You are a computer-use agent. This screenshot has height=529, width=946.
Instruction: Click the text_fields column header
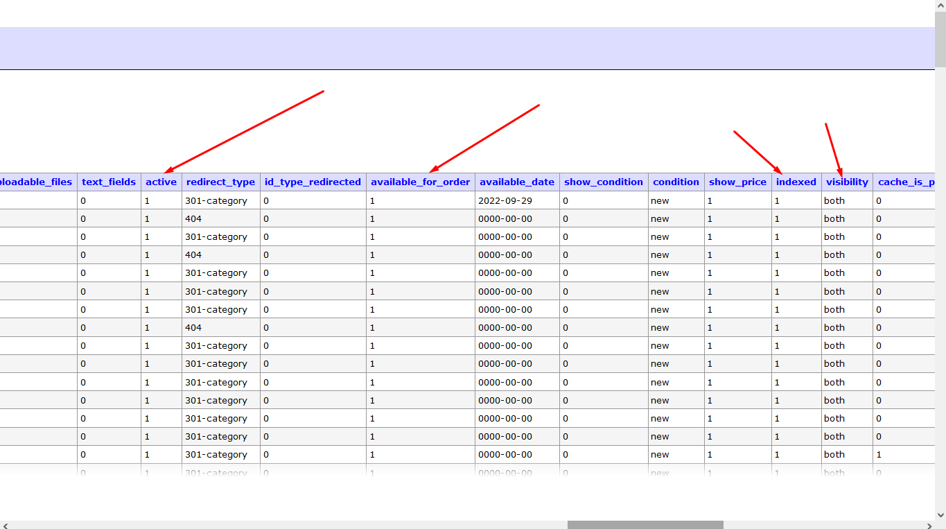point(109,182)
